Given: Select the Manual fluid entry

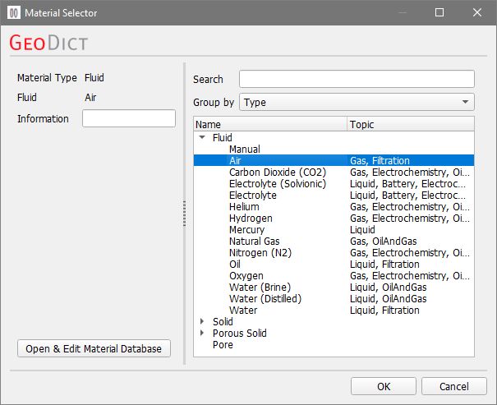Looking at the screenshot, I should pyautogui.click(x=245, y=149).
